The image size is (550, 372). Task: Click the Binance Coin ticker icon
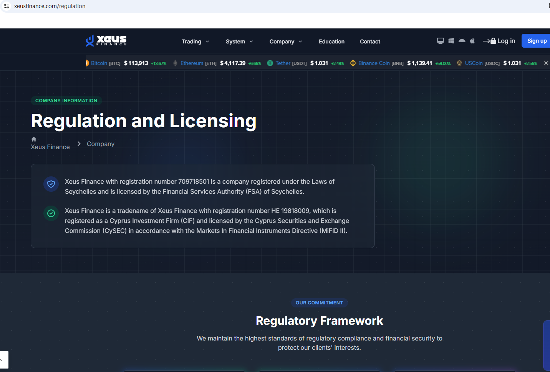coord(353,63)
